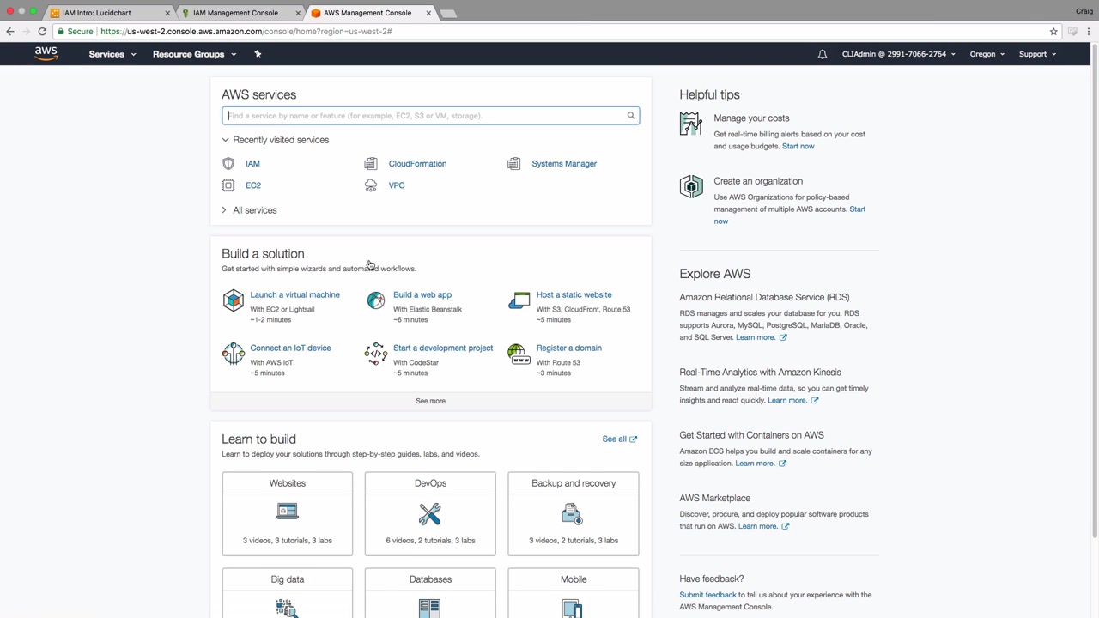Close the IAM Intro: Lucidchart tab
The height and width of the screenshot is (618, 1099).
click(167, 13)
